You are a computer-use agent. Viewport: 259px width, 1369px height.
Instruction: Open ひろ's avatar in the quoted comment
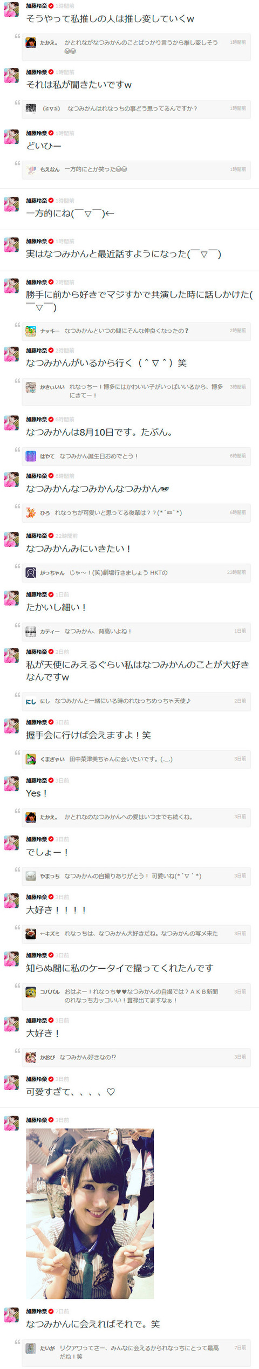31,512
